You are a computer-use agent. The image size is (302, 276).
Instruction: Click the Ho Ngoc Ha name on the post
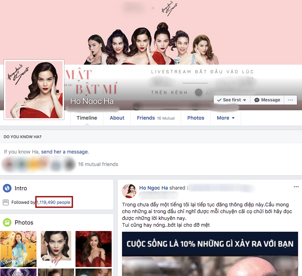(x=154, y=188)
